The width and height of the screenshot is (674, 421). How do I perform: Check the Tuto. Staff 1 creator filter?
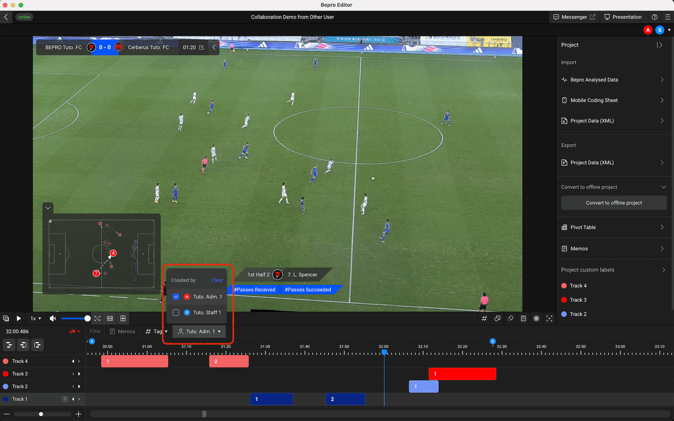coord(176,313)
